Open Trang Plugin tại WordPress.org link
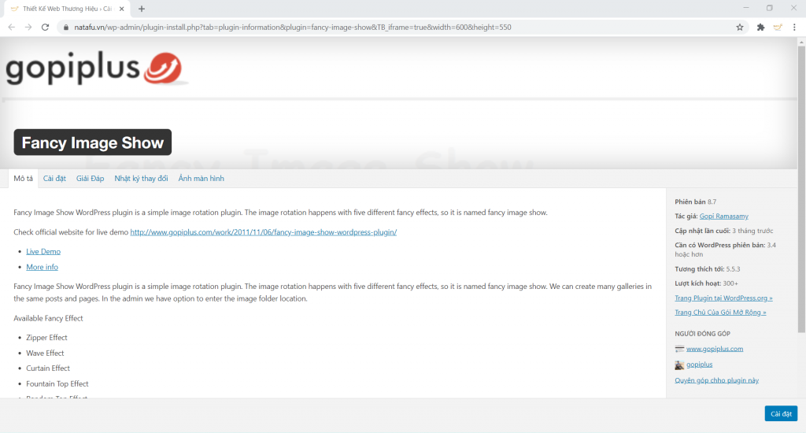Image resolution: width=806 pixels, height=433 pixels. 723,298
